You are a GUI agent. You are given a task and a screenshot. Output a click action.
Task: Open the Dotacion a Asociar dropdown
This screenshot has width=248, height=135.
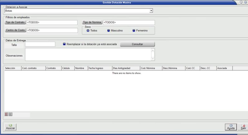point(151,11)
